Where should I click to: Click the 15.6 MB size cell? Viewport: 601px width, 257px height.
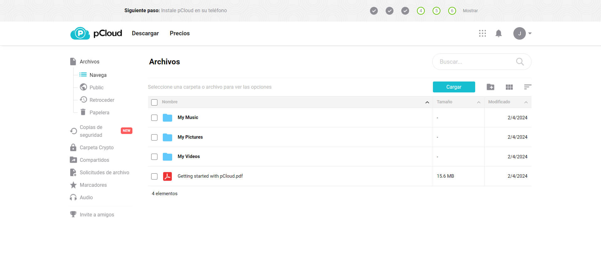[x=445, y=176]
